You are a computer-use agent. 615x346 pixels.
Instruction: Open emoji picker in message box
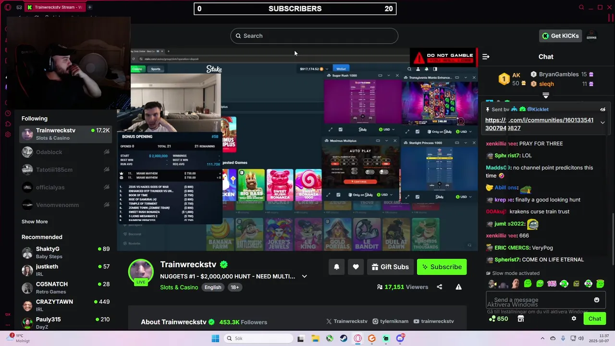point(597,300)
